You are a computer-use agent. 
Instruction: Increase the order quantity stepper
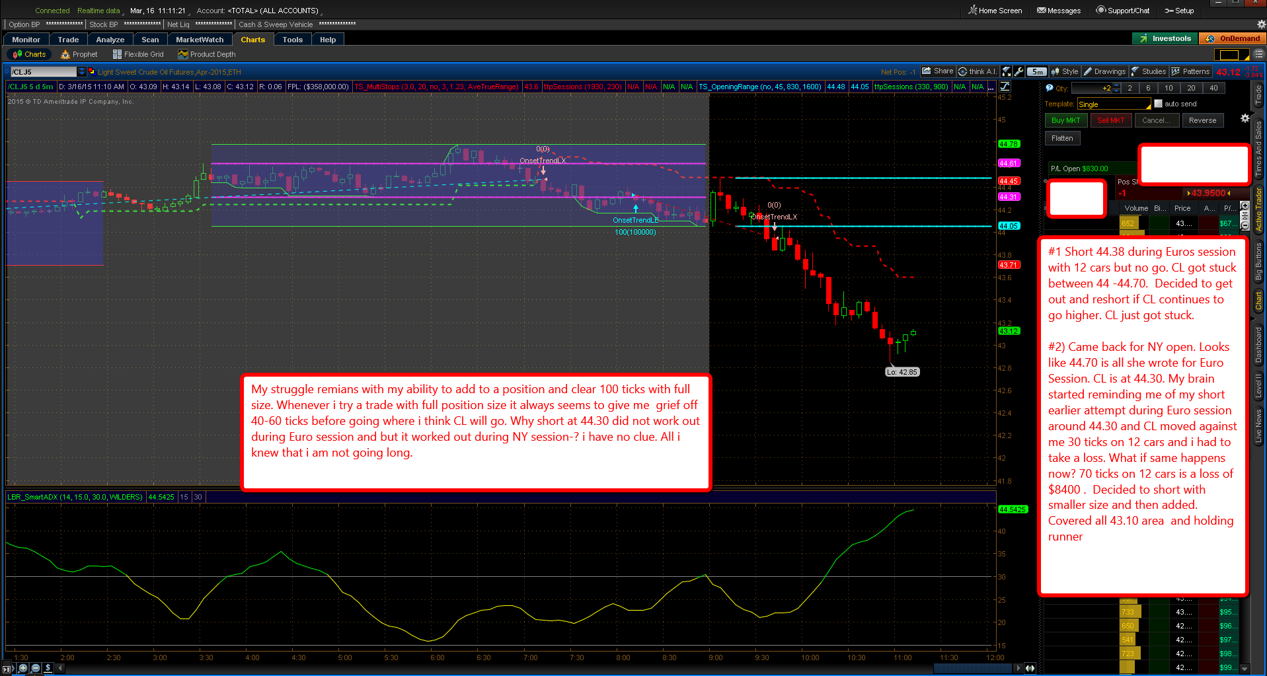coord(1116,85)
